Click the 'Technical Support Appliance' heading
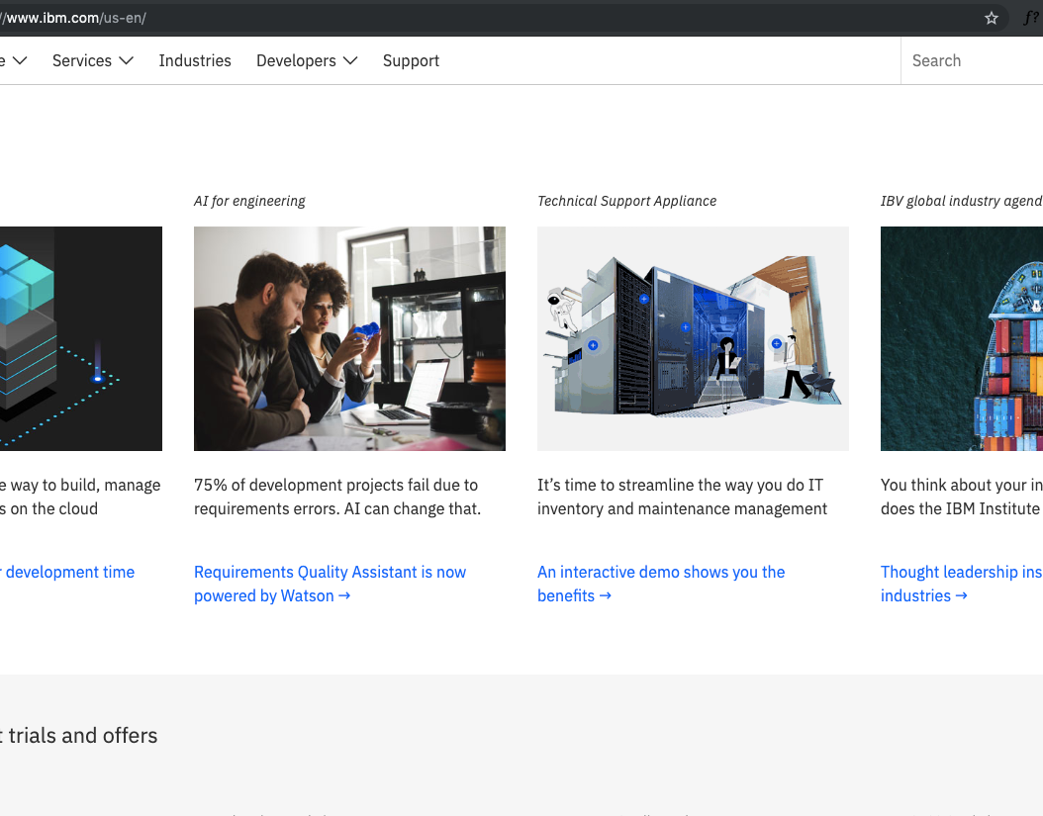This screenshot has height=816, width=1043. click(x=626, y=201)
